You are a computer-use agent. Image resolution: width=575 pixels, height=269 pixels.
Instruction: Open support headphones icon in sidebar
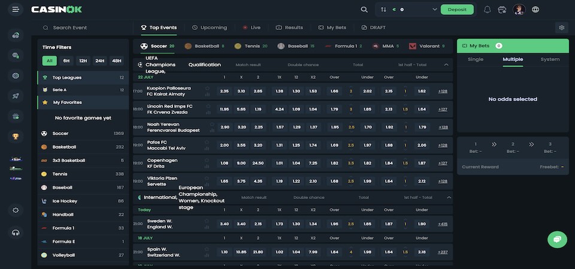coord(16,233)
